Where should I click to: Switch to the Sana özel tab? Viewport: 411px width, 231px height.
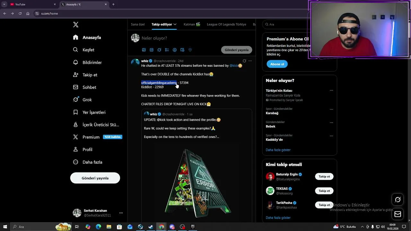click(x=138, y=24)
